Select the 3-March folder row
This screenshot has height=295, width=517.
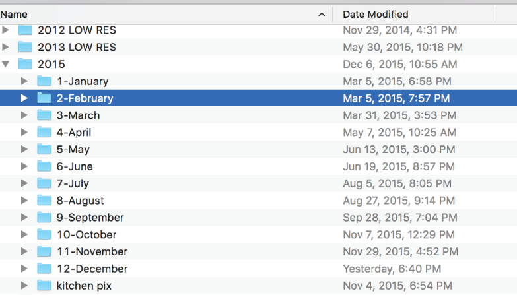[x=259, y=115]
